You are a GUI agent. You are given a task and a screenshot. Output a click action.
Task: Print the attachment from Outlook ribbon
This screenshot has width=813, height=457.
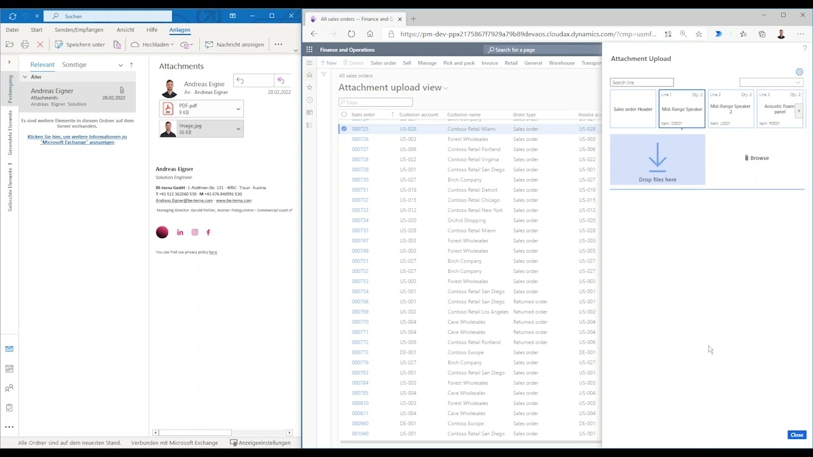tap(25, 44)
